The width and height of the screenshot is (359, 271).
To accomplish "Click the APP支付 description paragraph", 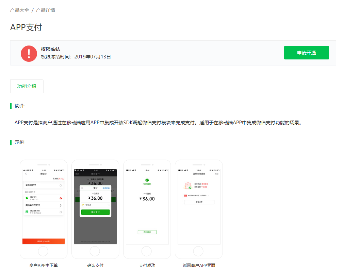I will point(159,123).
